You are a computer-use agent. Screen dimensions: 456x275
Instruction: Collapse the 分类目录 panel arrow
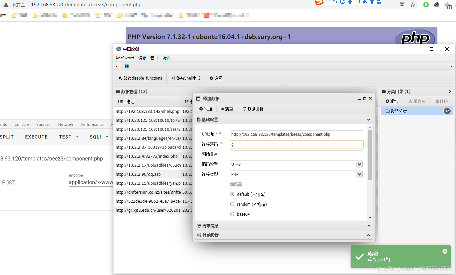(450, 92)
